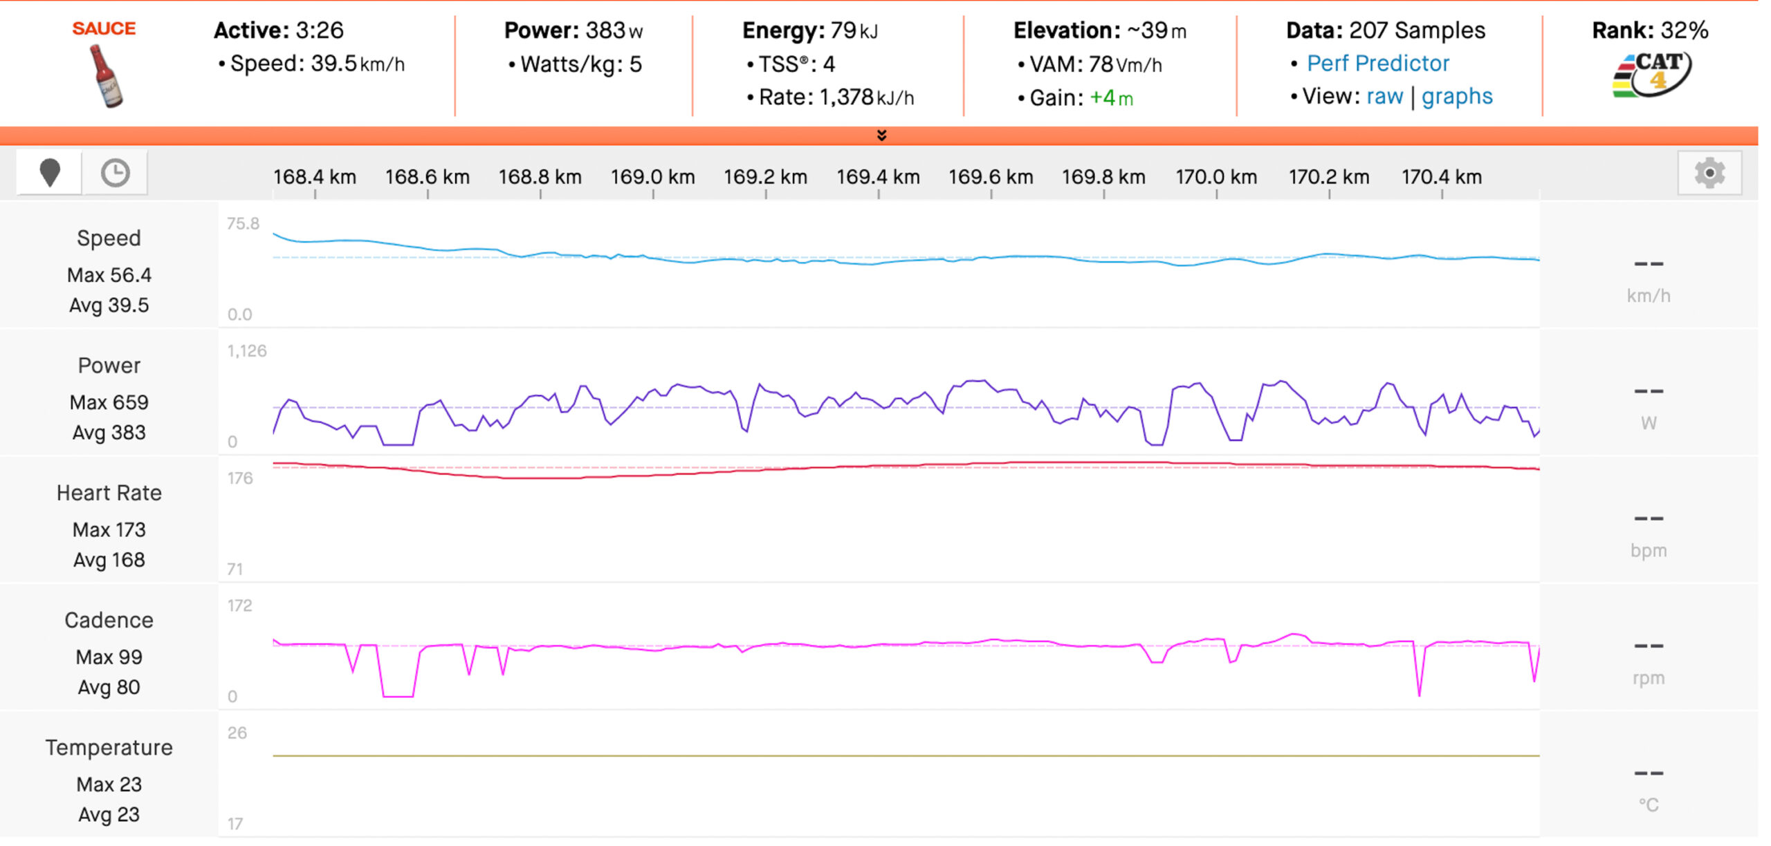
Task: Select the Temperature stream label
Action: 109,748
